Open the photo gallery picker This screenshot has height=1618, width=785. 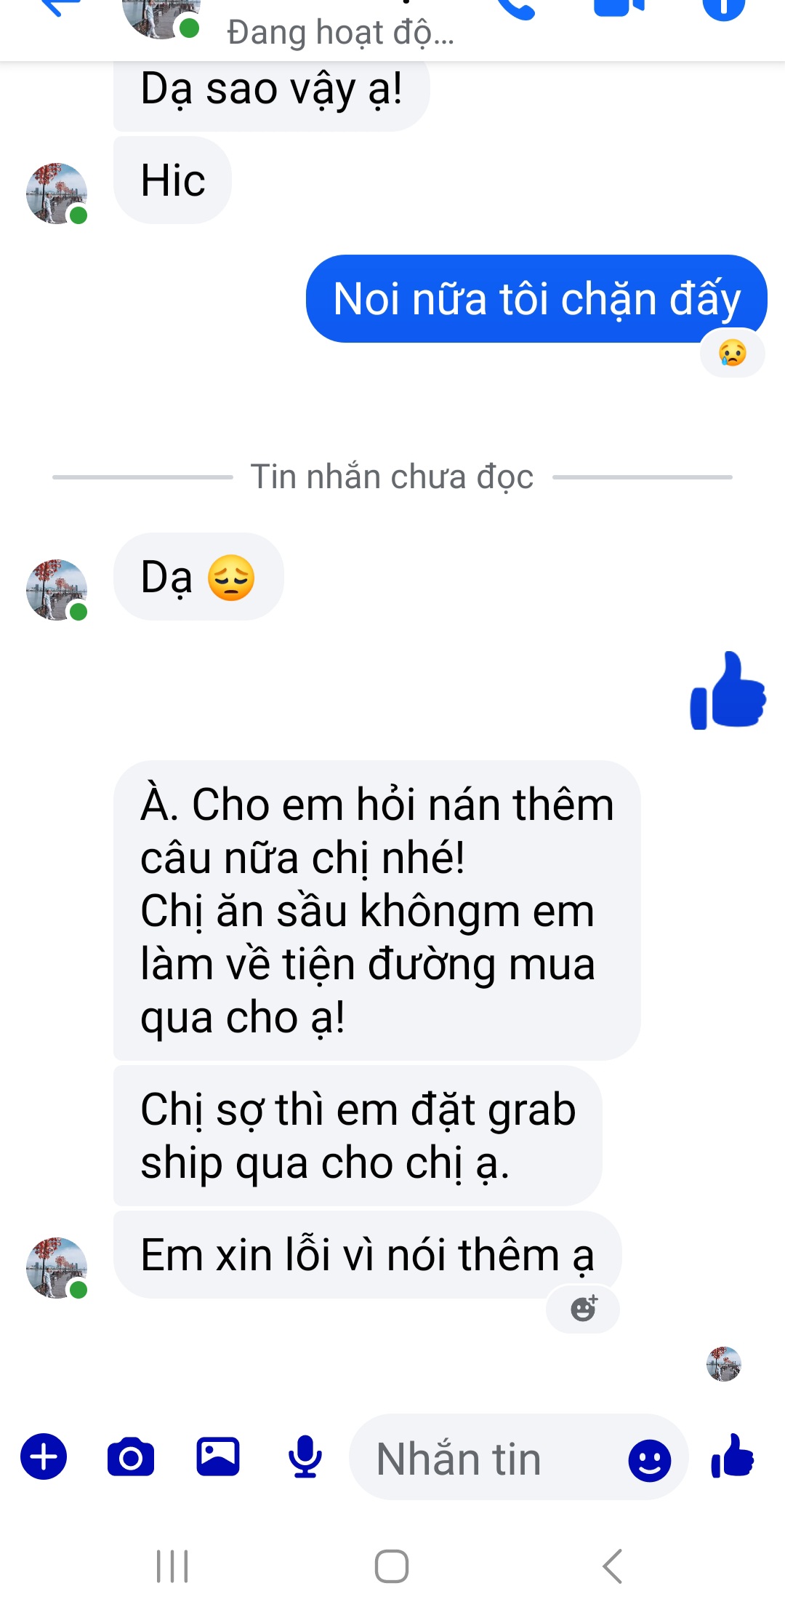tap(218, 1456)
